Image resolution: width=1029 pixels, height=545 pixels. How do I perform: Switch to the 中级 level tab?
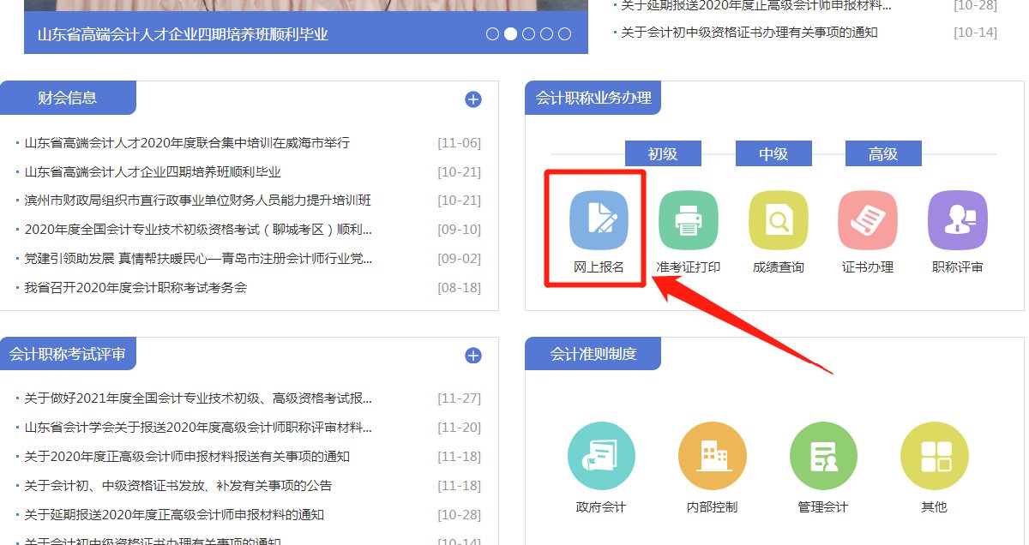click(773, 154)
